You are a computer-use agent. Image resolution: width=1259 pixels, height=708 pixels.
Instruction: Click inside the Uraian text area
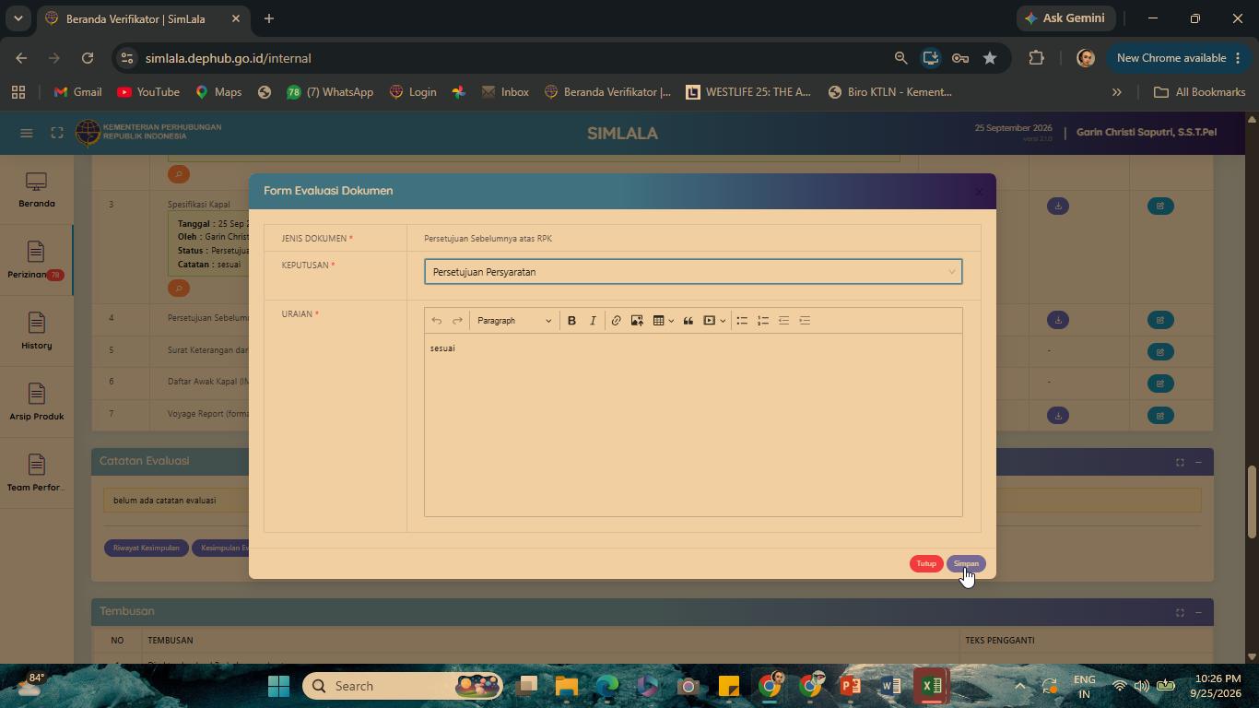coord(693,424)
